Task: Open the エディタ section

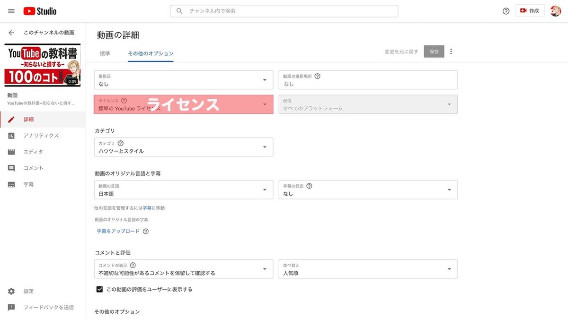Action: click(x=26, y=152)
